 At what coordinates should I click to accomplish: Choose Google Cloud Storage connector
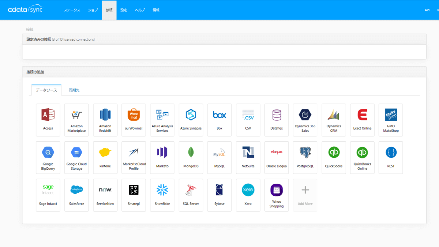(x=76, y=158)
